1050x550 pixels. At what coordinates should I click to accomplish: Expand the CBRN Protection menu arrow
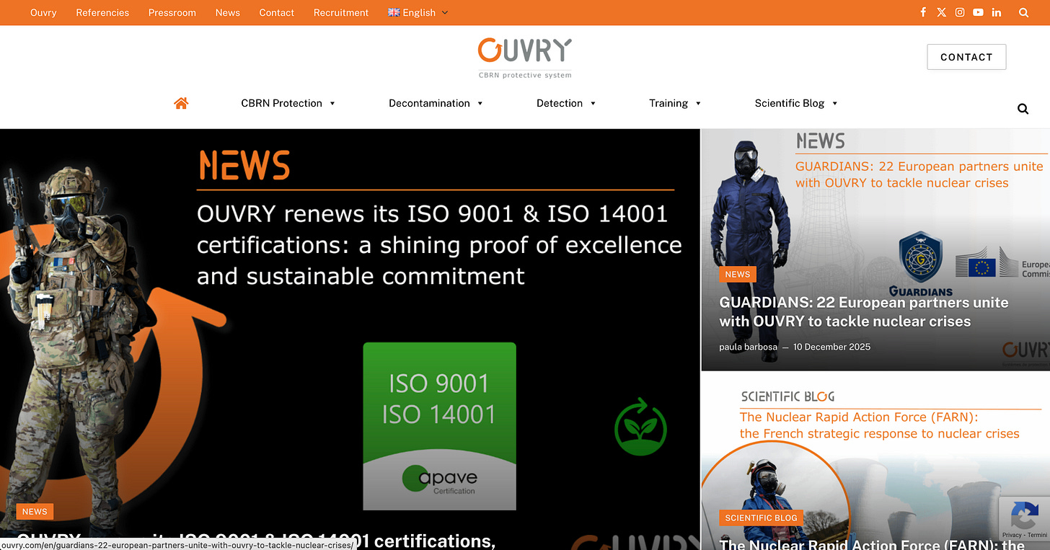[332, 103]
